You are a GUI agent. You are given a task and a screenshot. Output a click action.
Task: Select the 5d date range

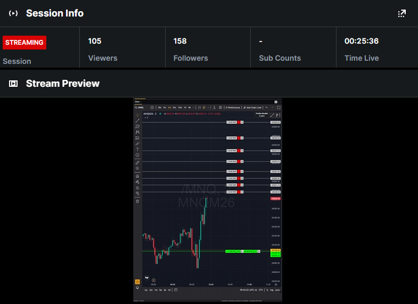pyautogui.click(x=160, y=290)
